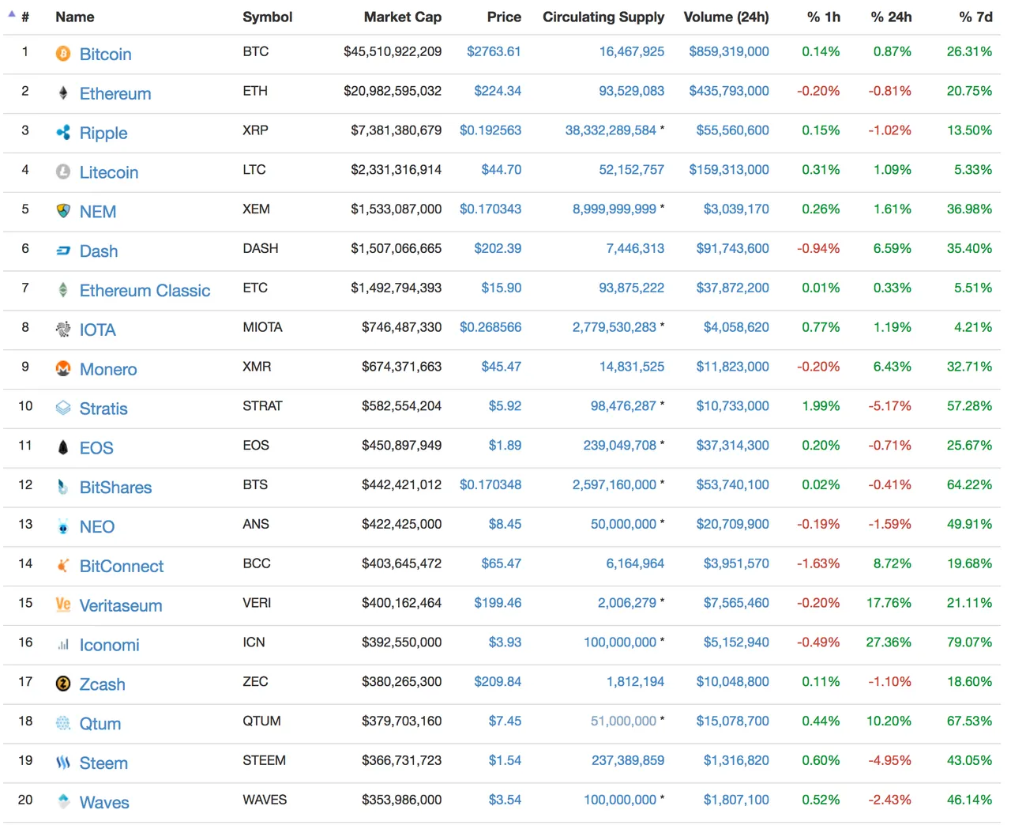
Task: Click the Ethereum diamond logo icon
Action: [x=63, y=93]
